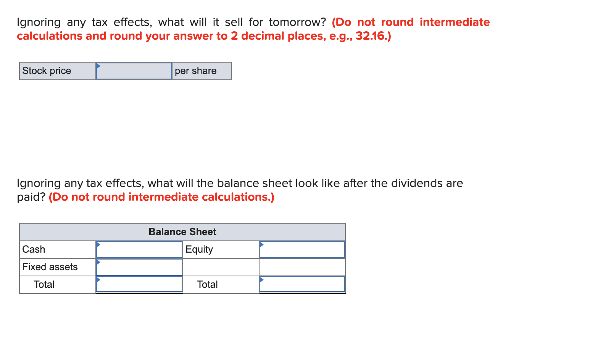
Task: Select the flag marker on the assets Total field
Action: [x=99, y=280]
